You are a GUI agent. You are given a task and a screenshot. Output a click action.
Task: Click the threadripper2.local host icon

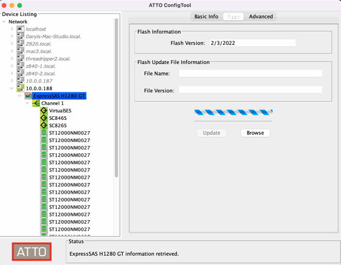[x=20, y=58]
